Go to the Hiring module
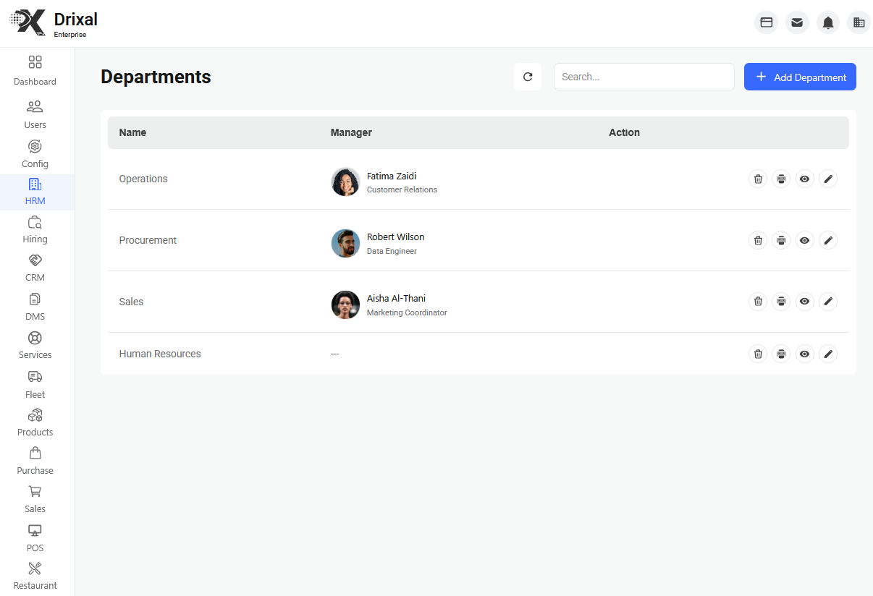 (35, 230)
